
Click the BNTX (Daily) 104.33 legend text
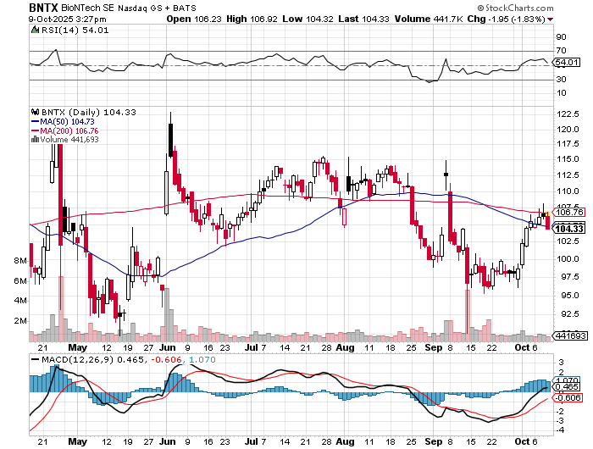[x=88, y=113]
